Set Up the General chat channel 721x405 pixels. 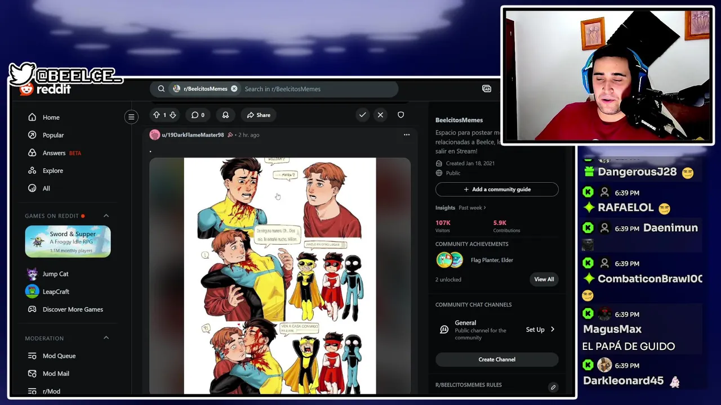(x=540, y=330)
